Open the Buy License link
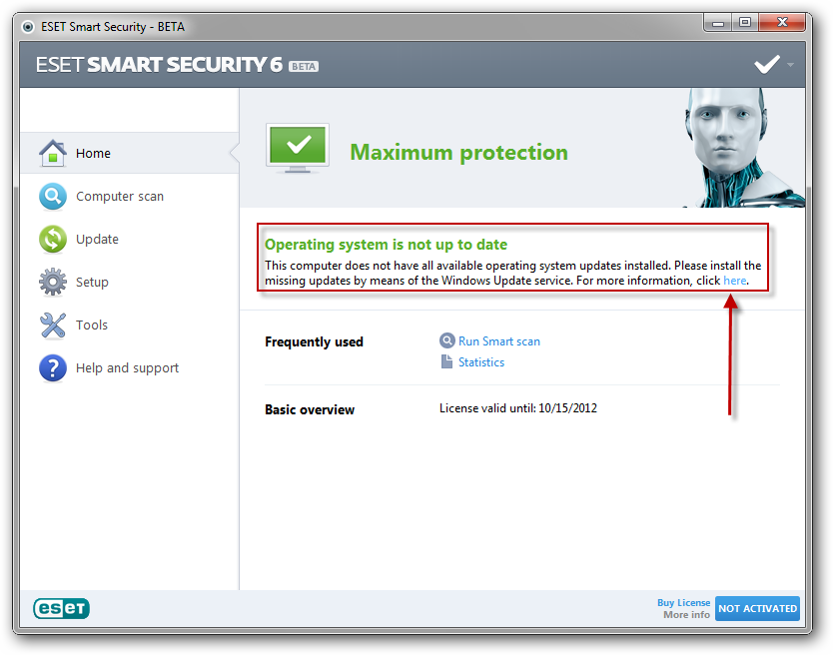 tap(684, 602)
